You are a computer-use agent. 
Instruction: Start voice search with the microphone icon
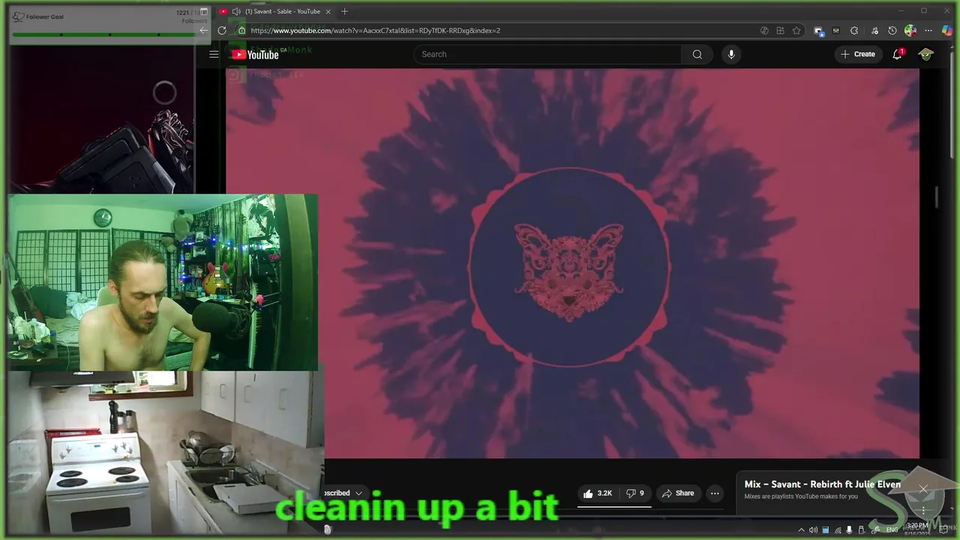pos(731,54)
